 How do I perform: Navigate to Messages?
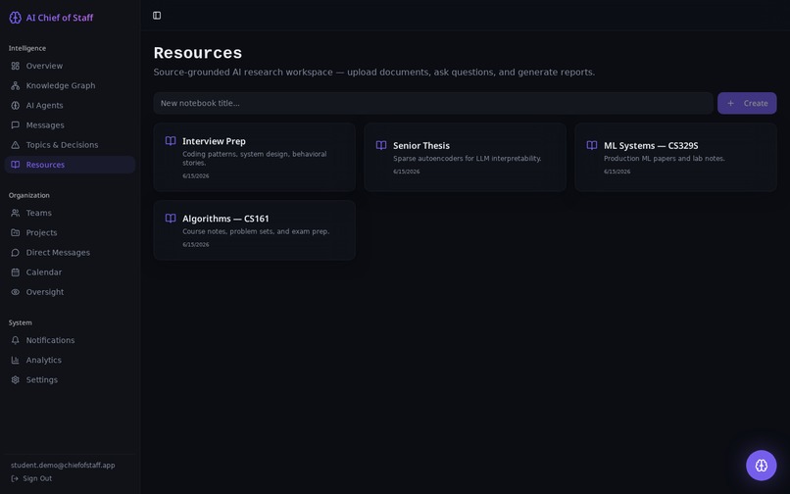coord(70,125)
